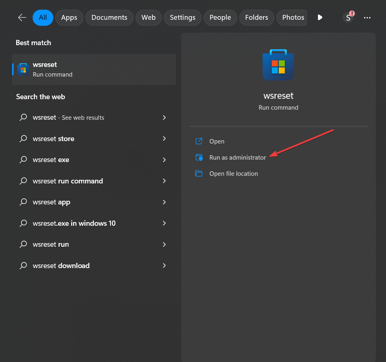Click the Store icon beside wsreset best match

pos(23,69)
